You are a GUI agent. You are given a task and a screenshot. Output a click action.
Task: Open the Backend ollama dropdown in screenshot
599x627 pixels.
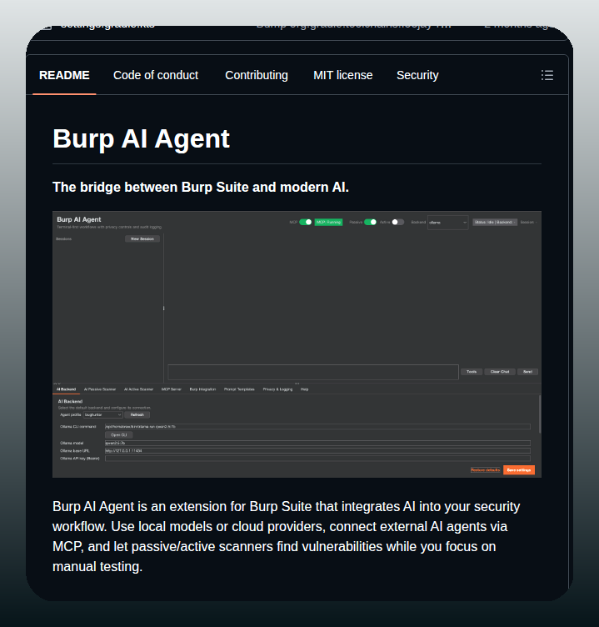447,223
